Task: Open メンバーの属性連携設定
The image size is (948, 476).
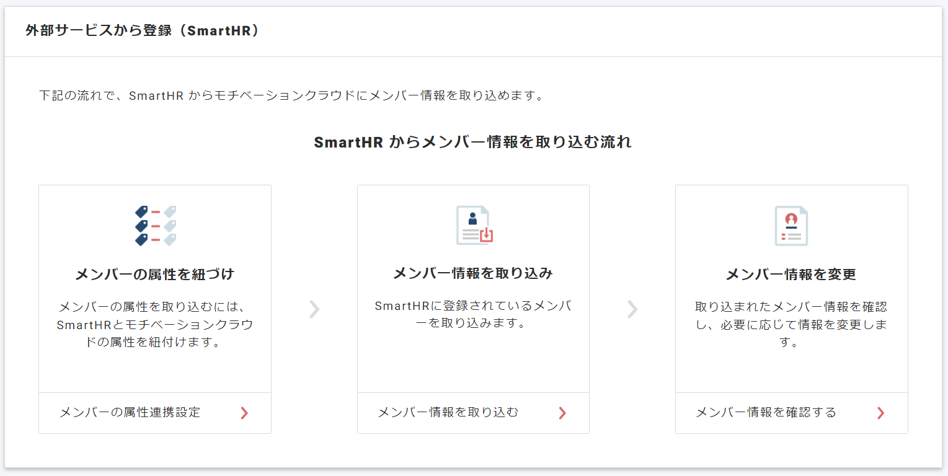Action: (x=130, y=413)
